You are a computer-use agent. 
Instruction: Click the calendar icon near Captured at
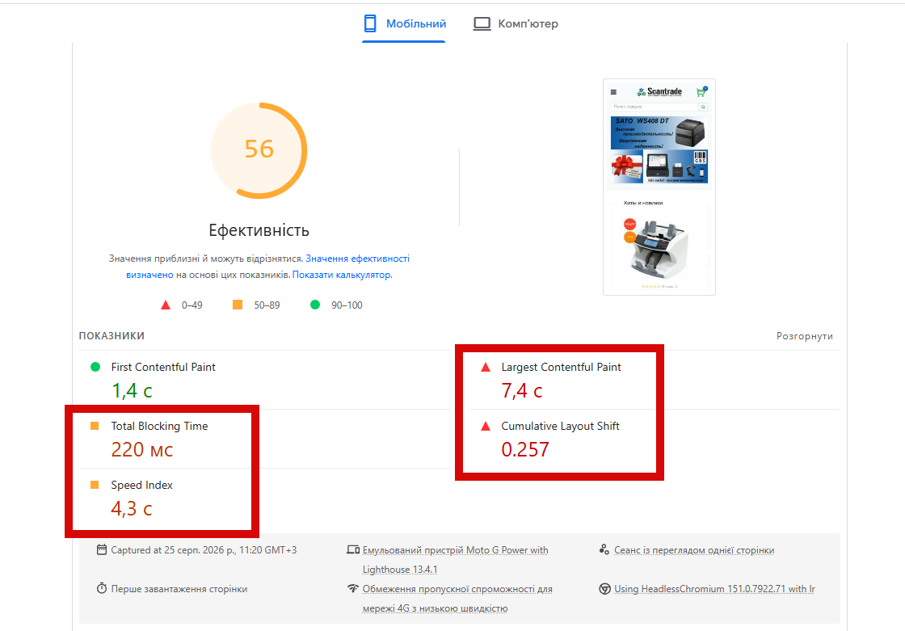click(102, 549)
